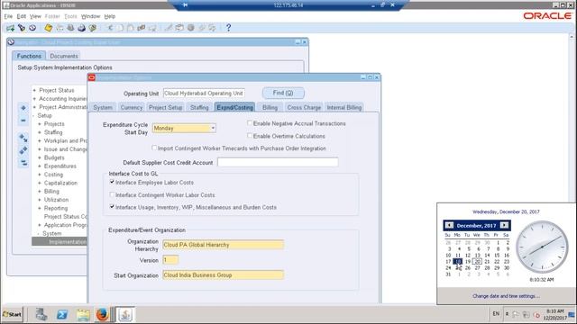Click the Print toolbar icon

point(81,28)
